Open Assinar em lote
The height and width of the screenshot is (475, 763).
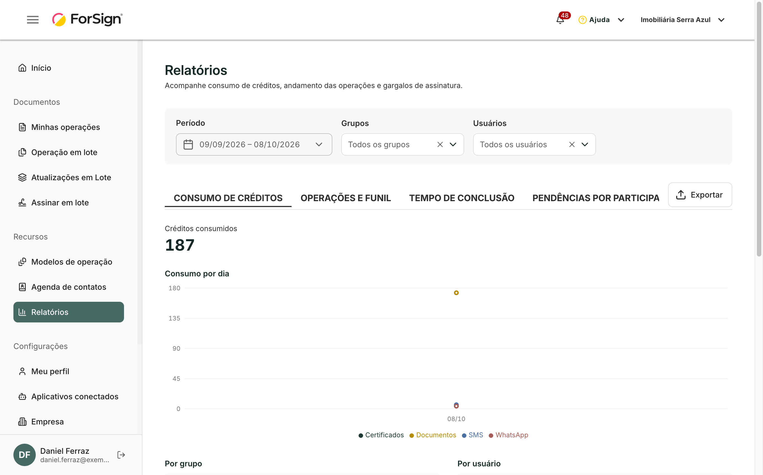(68, 203)
